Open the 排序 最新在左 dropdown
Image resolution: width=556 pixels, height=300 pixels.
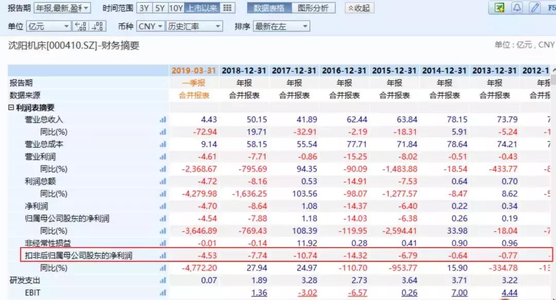282,26
